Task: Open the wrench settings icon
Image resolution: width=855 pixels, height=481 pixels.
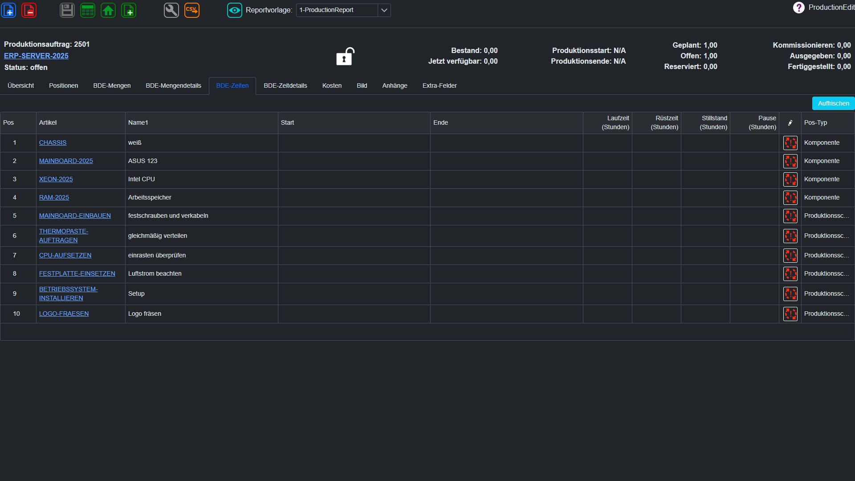Action: [x=171, y=10]
